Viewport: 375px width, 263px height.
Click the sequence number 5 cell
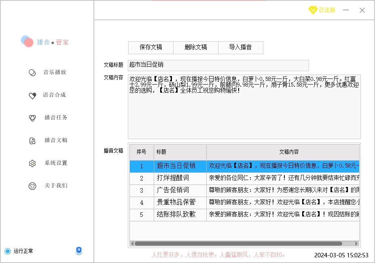pyautogui.click(x=142, y=215)
